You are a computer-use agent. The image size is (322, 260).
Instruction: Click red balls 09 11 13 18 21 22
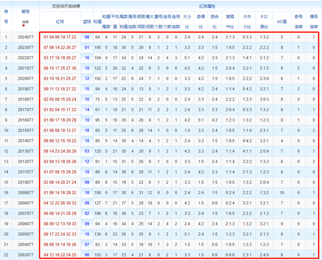[60, 89]
